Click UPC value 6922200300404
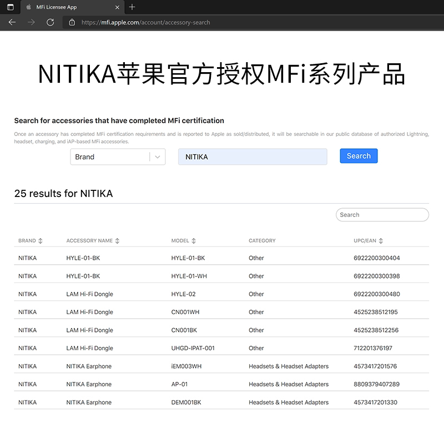This screenshot has width=444, height=444. 377,258
